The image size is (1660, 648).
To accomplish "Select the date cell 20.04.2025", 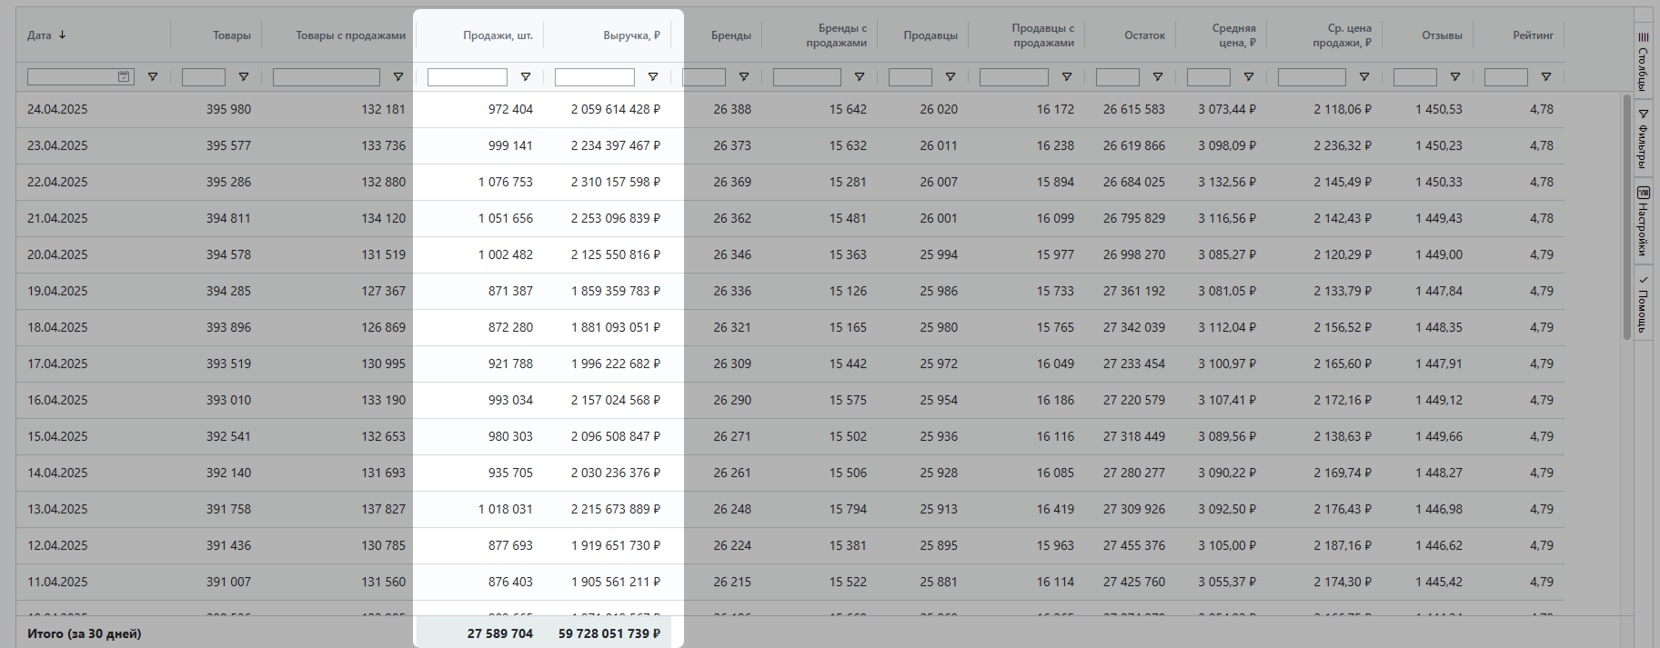I will [x=57, y=254].
